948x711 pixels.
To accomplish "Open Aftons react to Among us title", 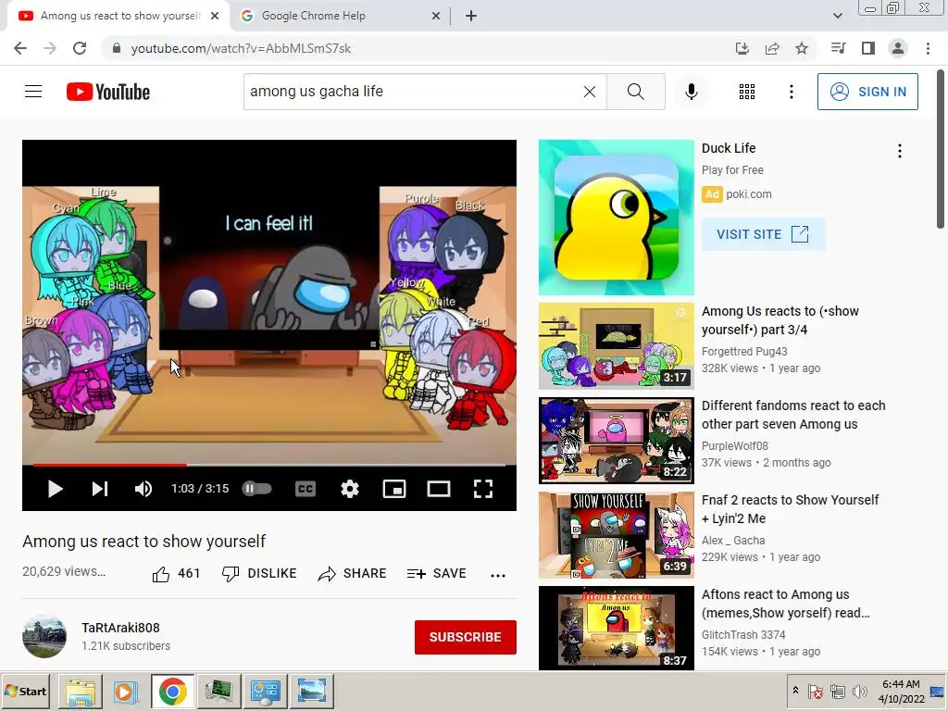I will point(785,604).
